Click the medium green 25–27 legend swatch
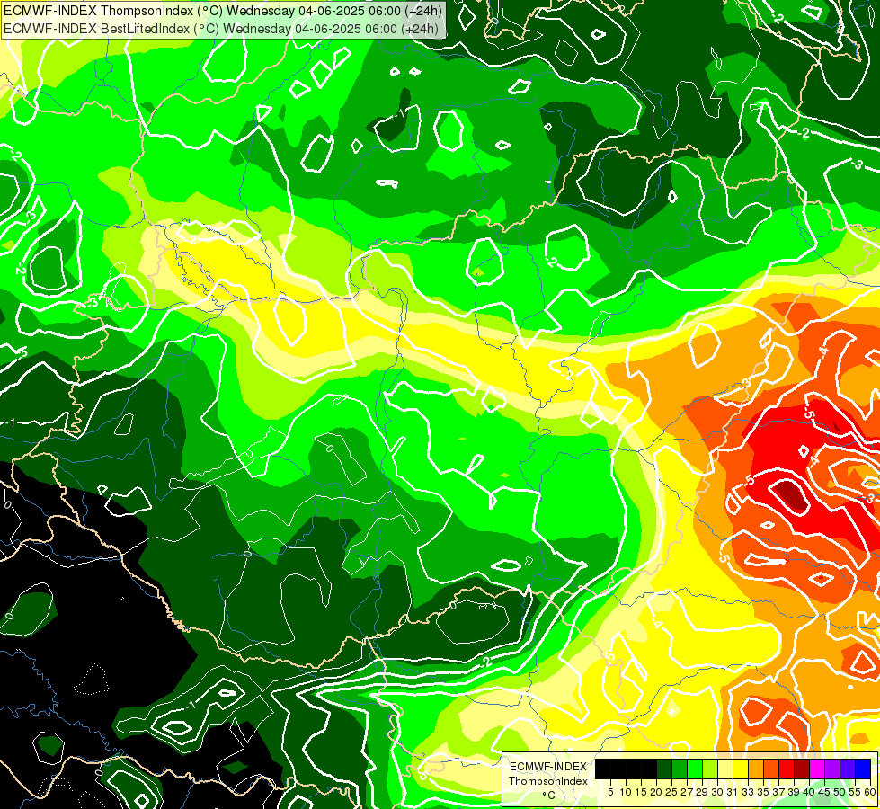The image size is (880, 809). click(680, 769)
